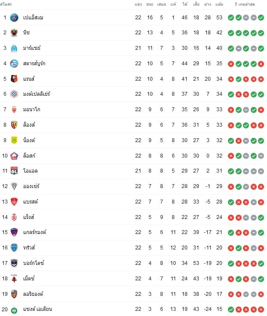Screen dimensions: 267x316
Task: Sort by แข่ง matches played column header
Action: (x=138, y=4)
